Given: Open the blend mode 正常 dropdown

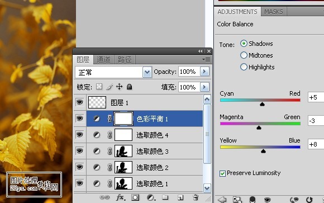Looking at the screenshot, I should pos(147,72).
